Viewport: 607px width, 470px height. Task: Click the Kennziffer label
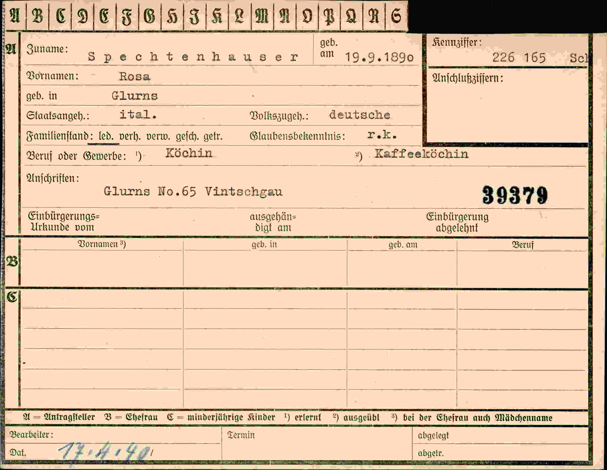pos(457,43)
